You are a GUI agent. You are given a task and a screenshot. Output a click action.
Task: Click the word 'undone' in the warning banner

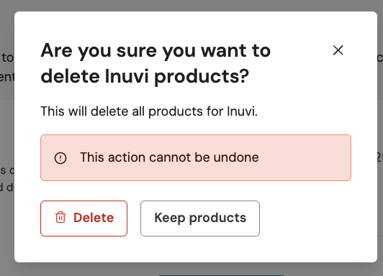point(236,157)
